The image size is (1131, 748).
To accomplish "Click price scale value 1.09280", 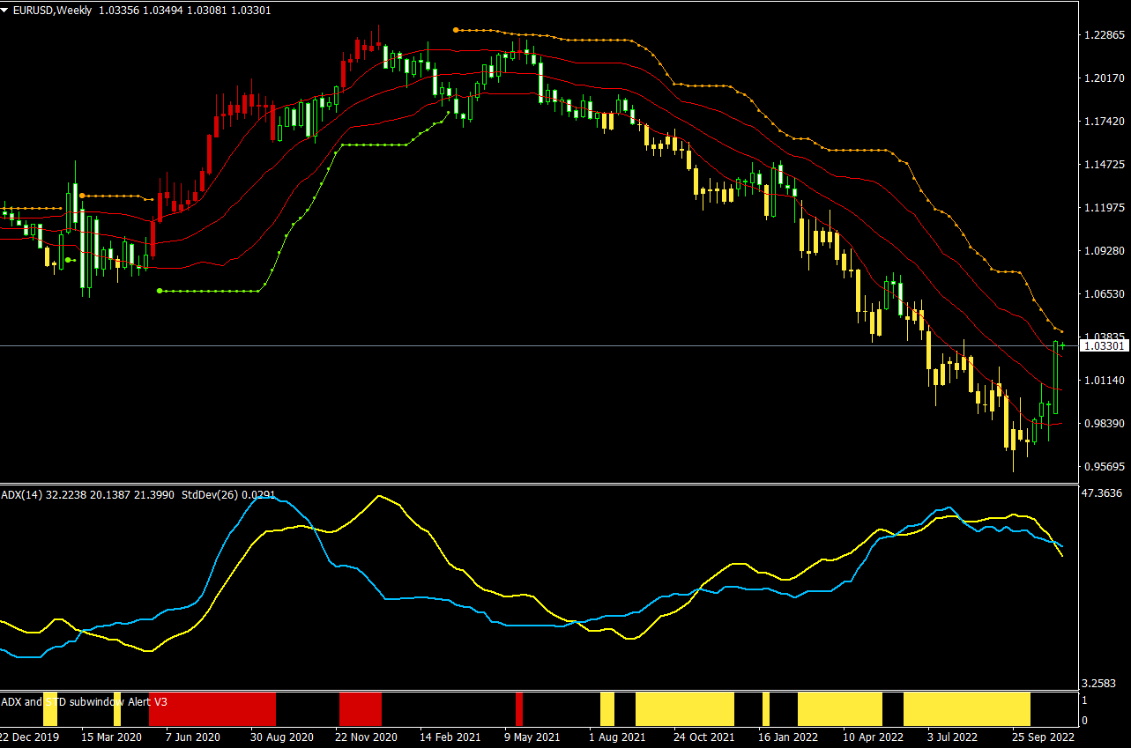I will pos(1104,251).
